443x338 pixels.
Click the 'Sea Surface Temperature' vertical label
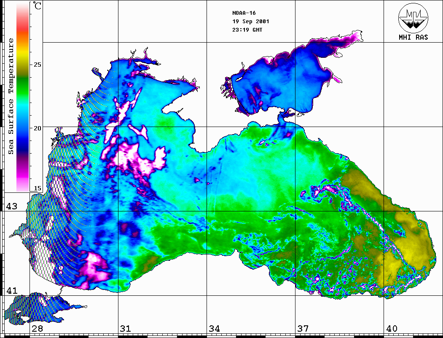tap(11, 96)
